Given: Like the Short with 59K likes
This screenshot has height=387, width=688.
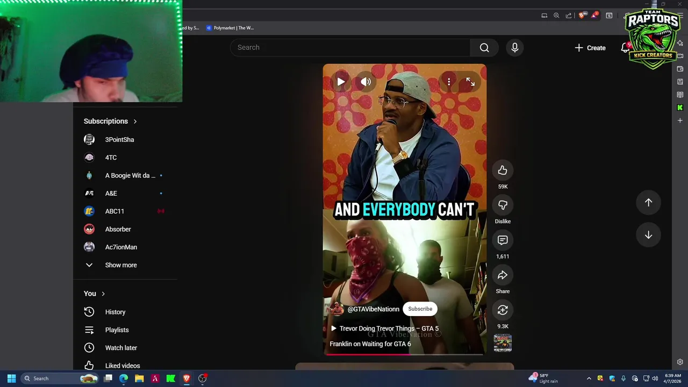Looking at the screenshot, I should (x=503, y=170).
